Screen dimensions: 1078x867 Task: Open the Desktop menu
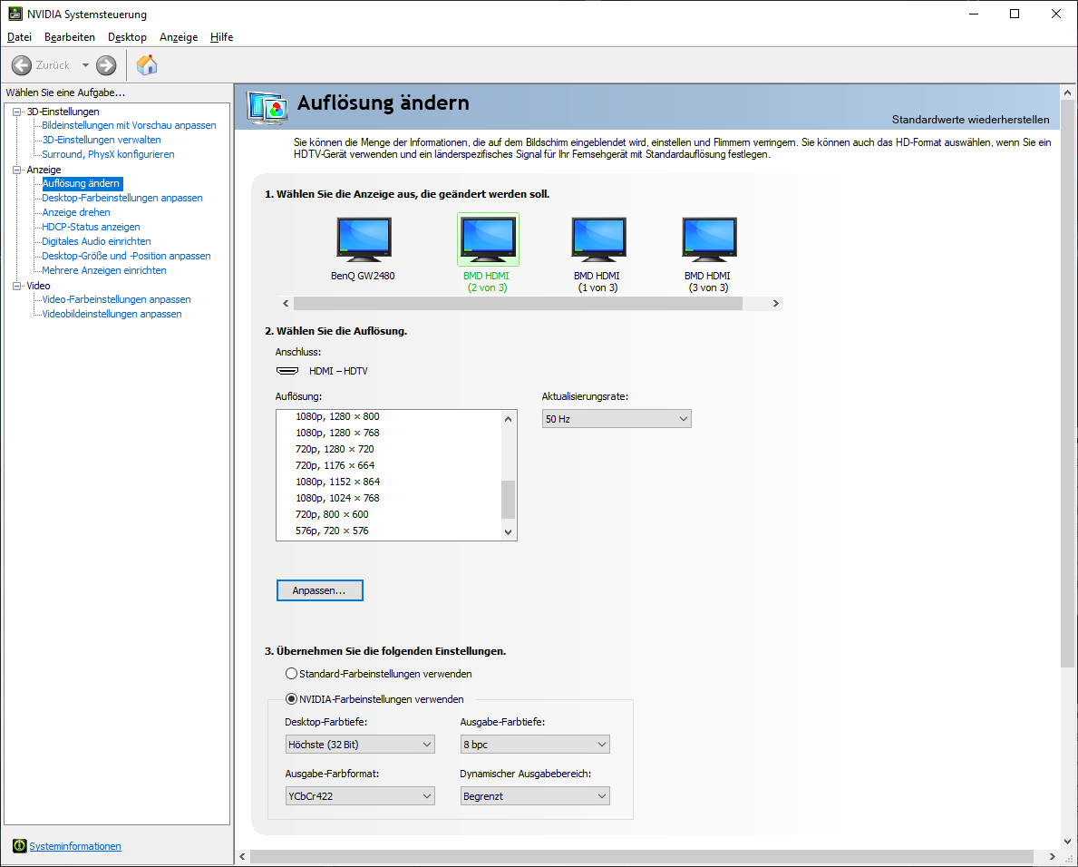(127, 37)
